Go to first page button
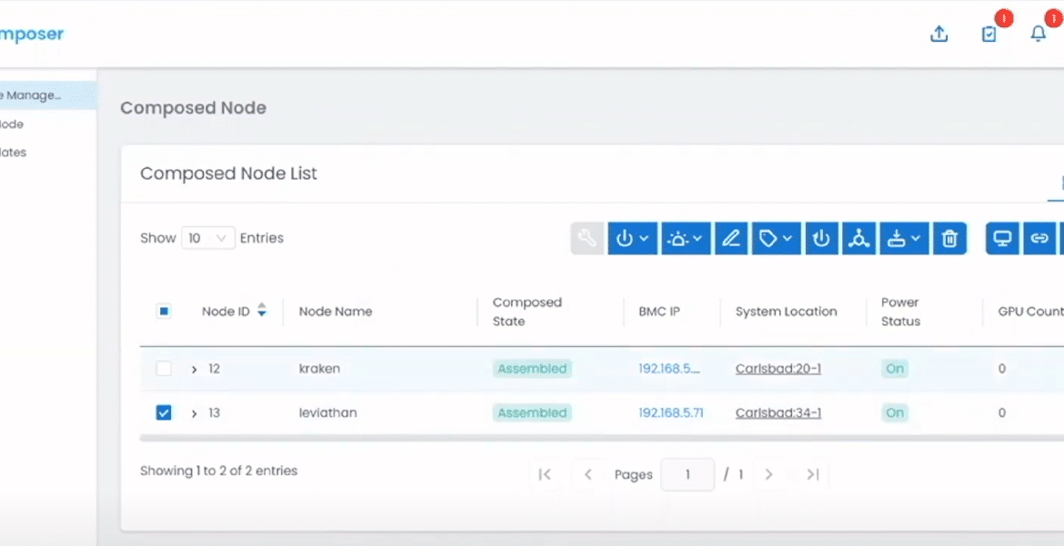 [x=544, y=475]
